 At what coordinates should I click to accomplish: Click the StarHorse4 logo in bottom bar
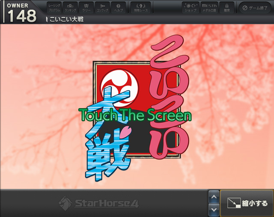point(99,202)
